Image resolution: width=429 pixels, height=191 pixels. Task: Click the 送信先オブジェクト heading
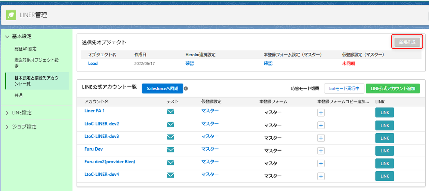tap(104, 42)
